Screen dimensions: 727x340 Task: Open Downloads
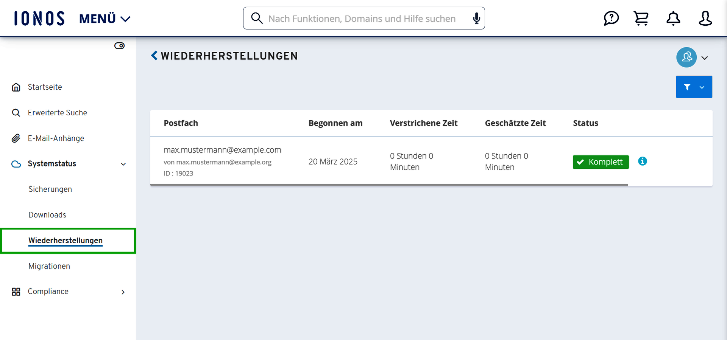[x=47, y=215]
